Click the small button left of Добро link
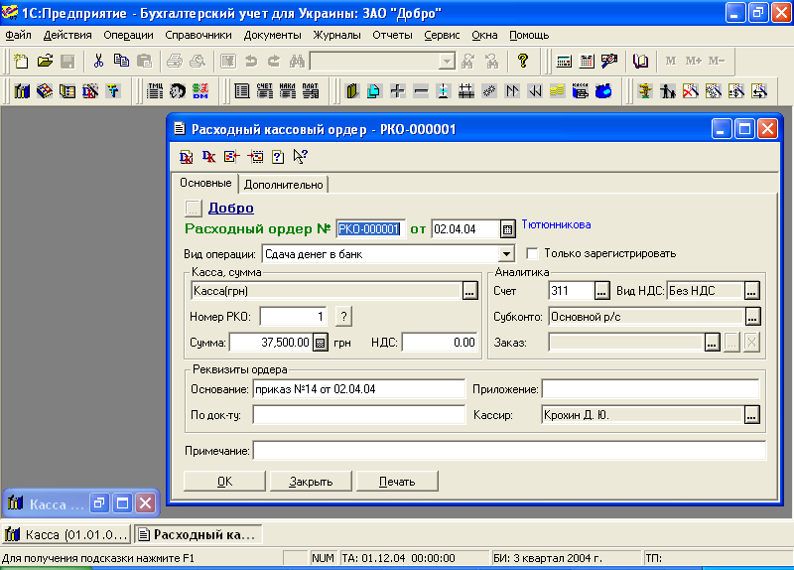Screen dimensions: 794x570 pos(193,208)
